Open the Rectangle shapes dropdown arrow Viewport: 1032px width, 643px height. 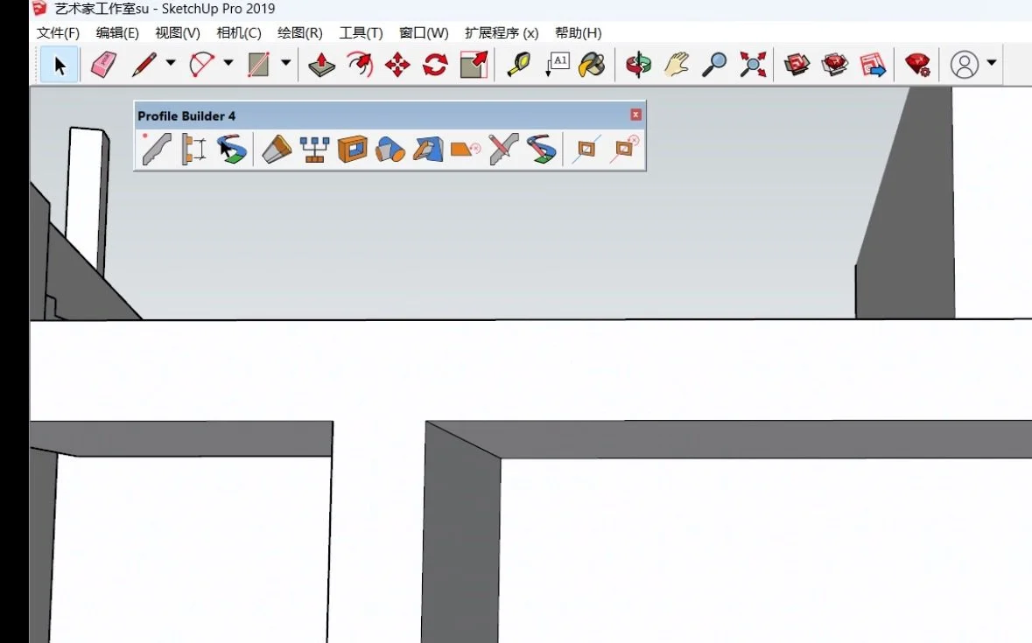pos(285,63)
